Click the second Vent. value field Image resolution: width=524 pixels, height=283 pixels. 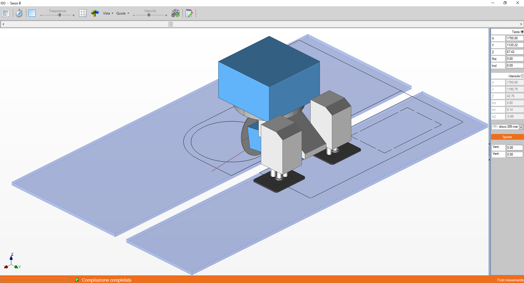(514, 154)
